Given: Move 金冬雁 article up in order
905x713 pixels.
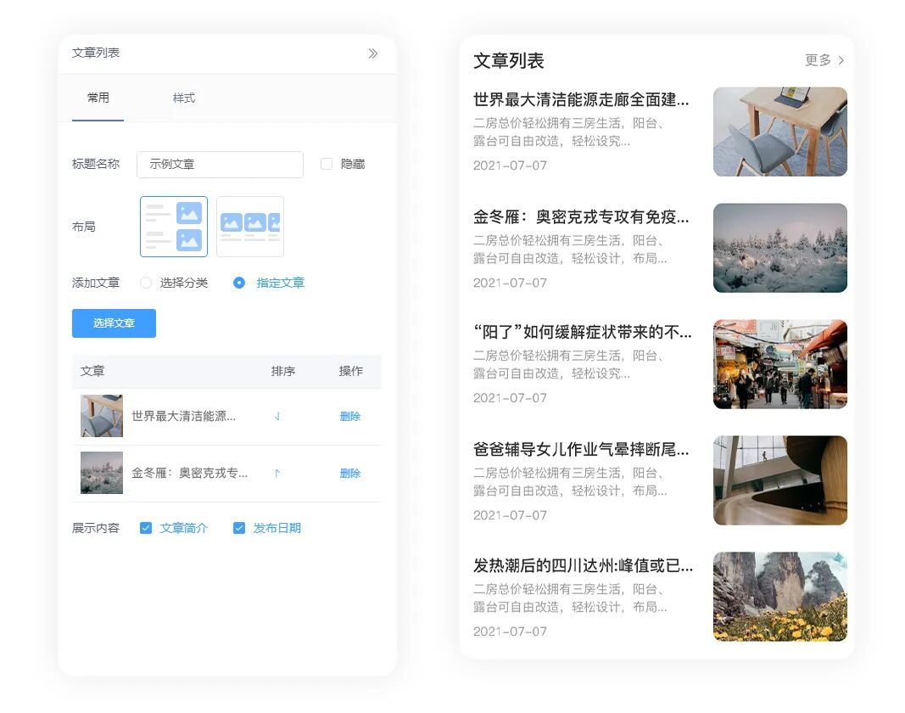Looking at the screenshot, I should 277,474.
